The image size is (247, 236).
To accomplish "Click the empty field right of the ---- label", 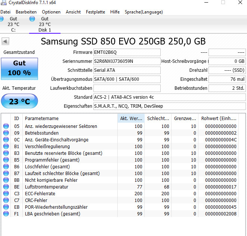I will click(227, 52).
